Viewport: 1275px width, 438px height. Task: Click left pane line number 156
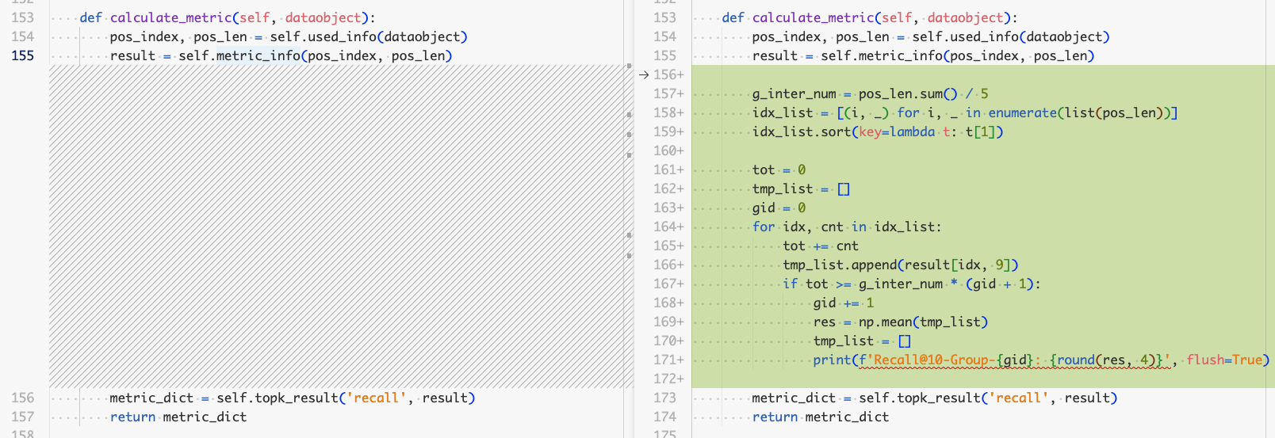(23, 398)
